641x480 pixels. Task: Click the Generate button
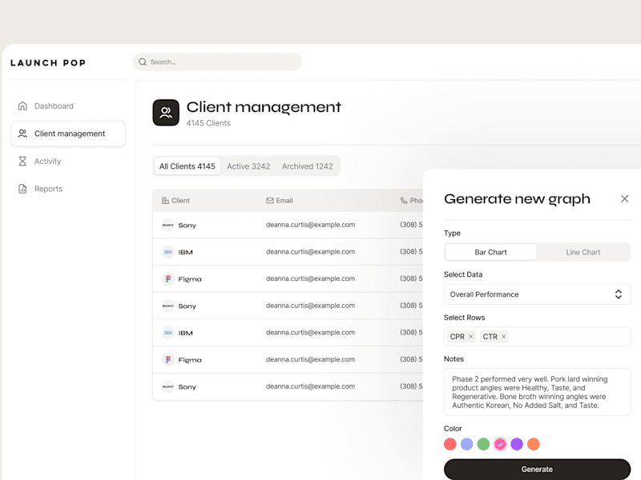(537, 470)
